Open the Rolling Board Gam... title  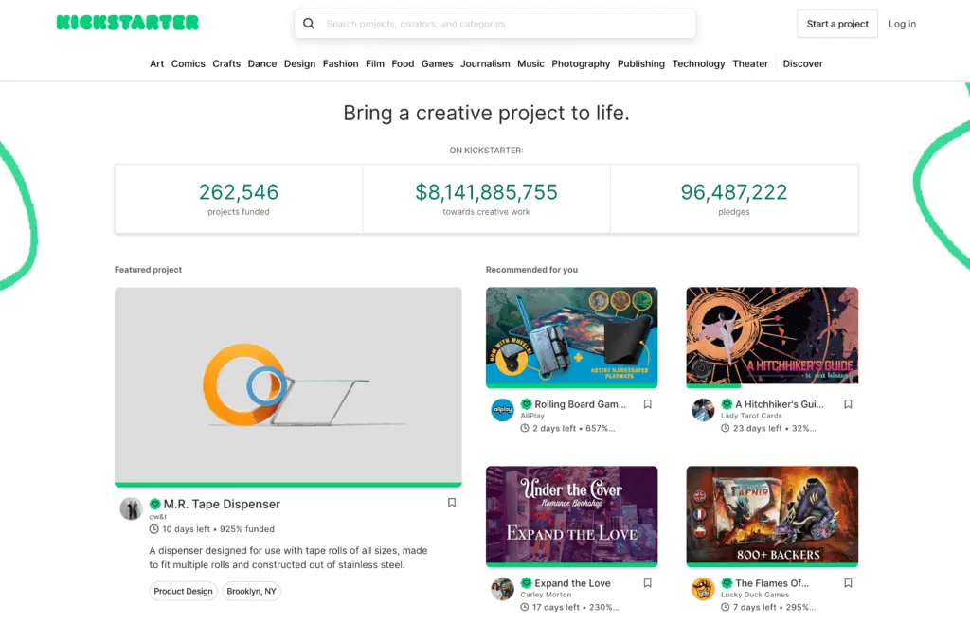(581, 404)
